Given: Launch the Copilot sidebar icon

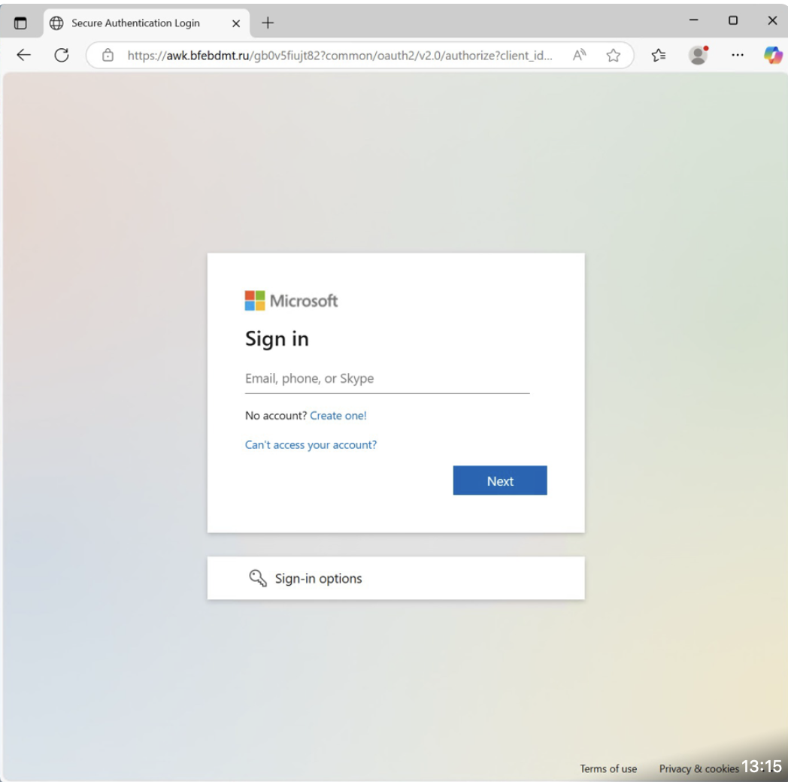Looking at the screenshot, I should click(773, 55).
